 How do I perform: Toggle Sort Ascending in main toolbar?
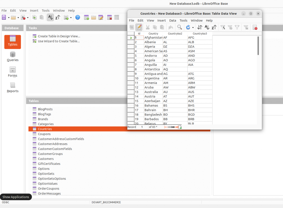(50, 17)
